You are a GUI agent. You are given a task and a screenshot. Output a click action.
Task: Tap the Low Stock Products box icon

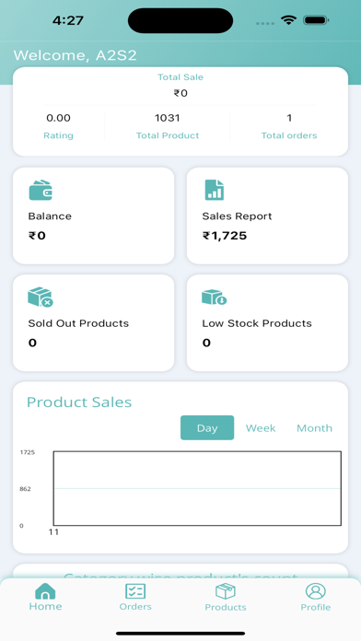point(215,297)
